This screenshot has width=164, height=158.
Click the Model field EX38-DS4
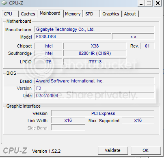pyautogui.click(x=73, y=37)
